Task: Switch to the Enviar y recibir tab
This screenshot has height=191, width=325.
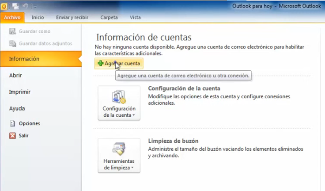Action: pos(72,17)
